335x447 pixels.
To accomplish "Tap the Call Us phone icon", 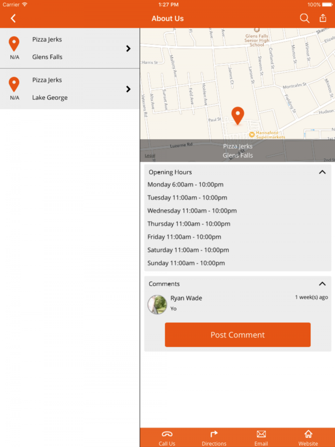I will (167, 434).
